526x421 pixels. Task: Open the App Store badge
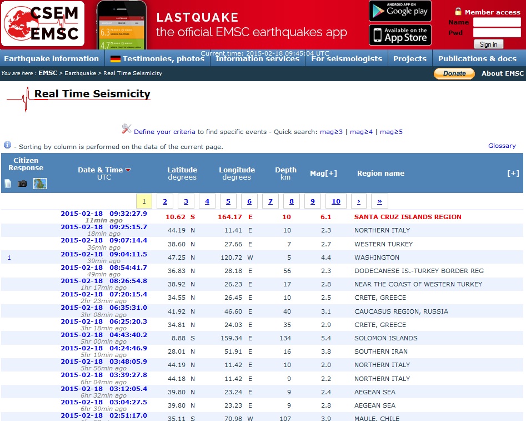400,35
